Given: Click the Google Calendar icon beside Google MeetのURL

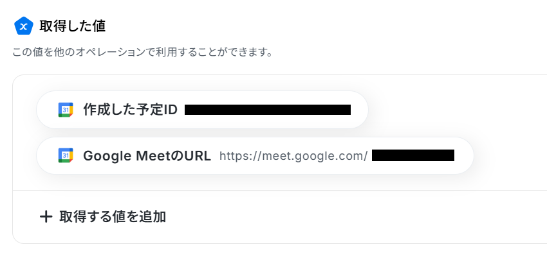Looking at the screenshot, I should pyautogui.click(x=65, y=155).
